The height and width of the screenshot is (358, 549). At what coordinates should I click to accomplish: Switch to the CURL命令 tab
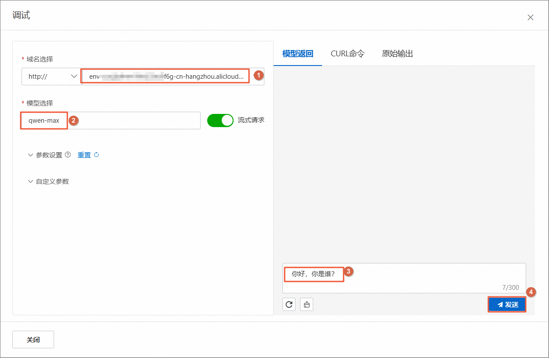(x=348, y=54)
